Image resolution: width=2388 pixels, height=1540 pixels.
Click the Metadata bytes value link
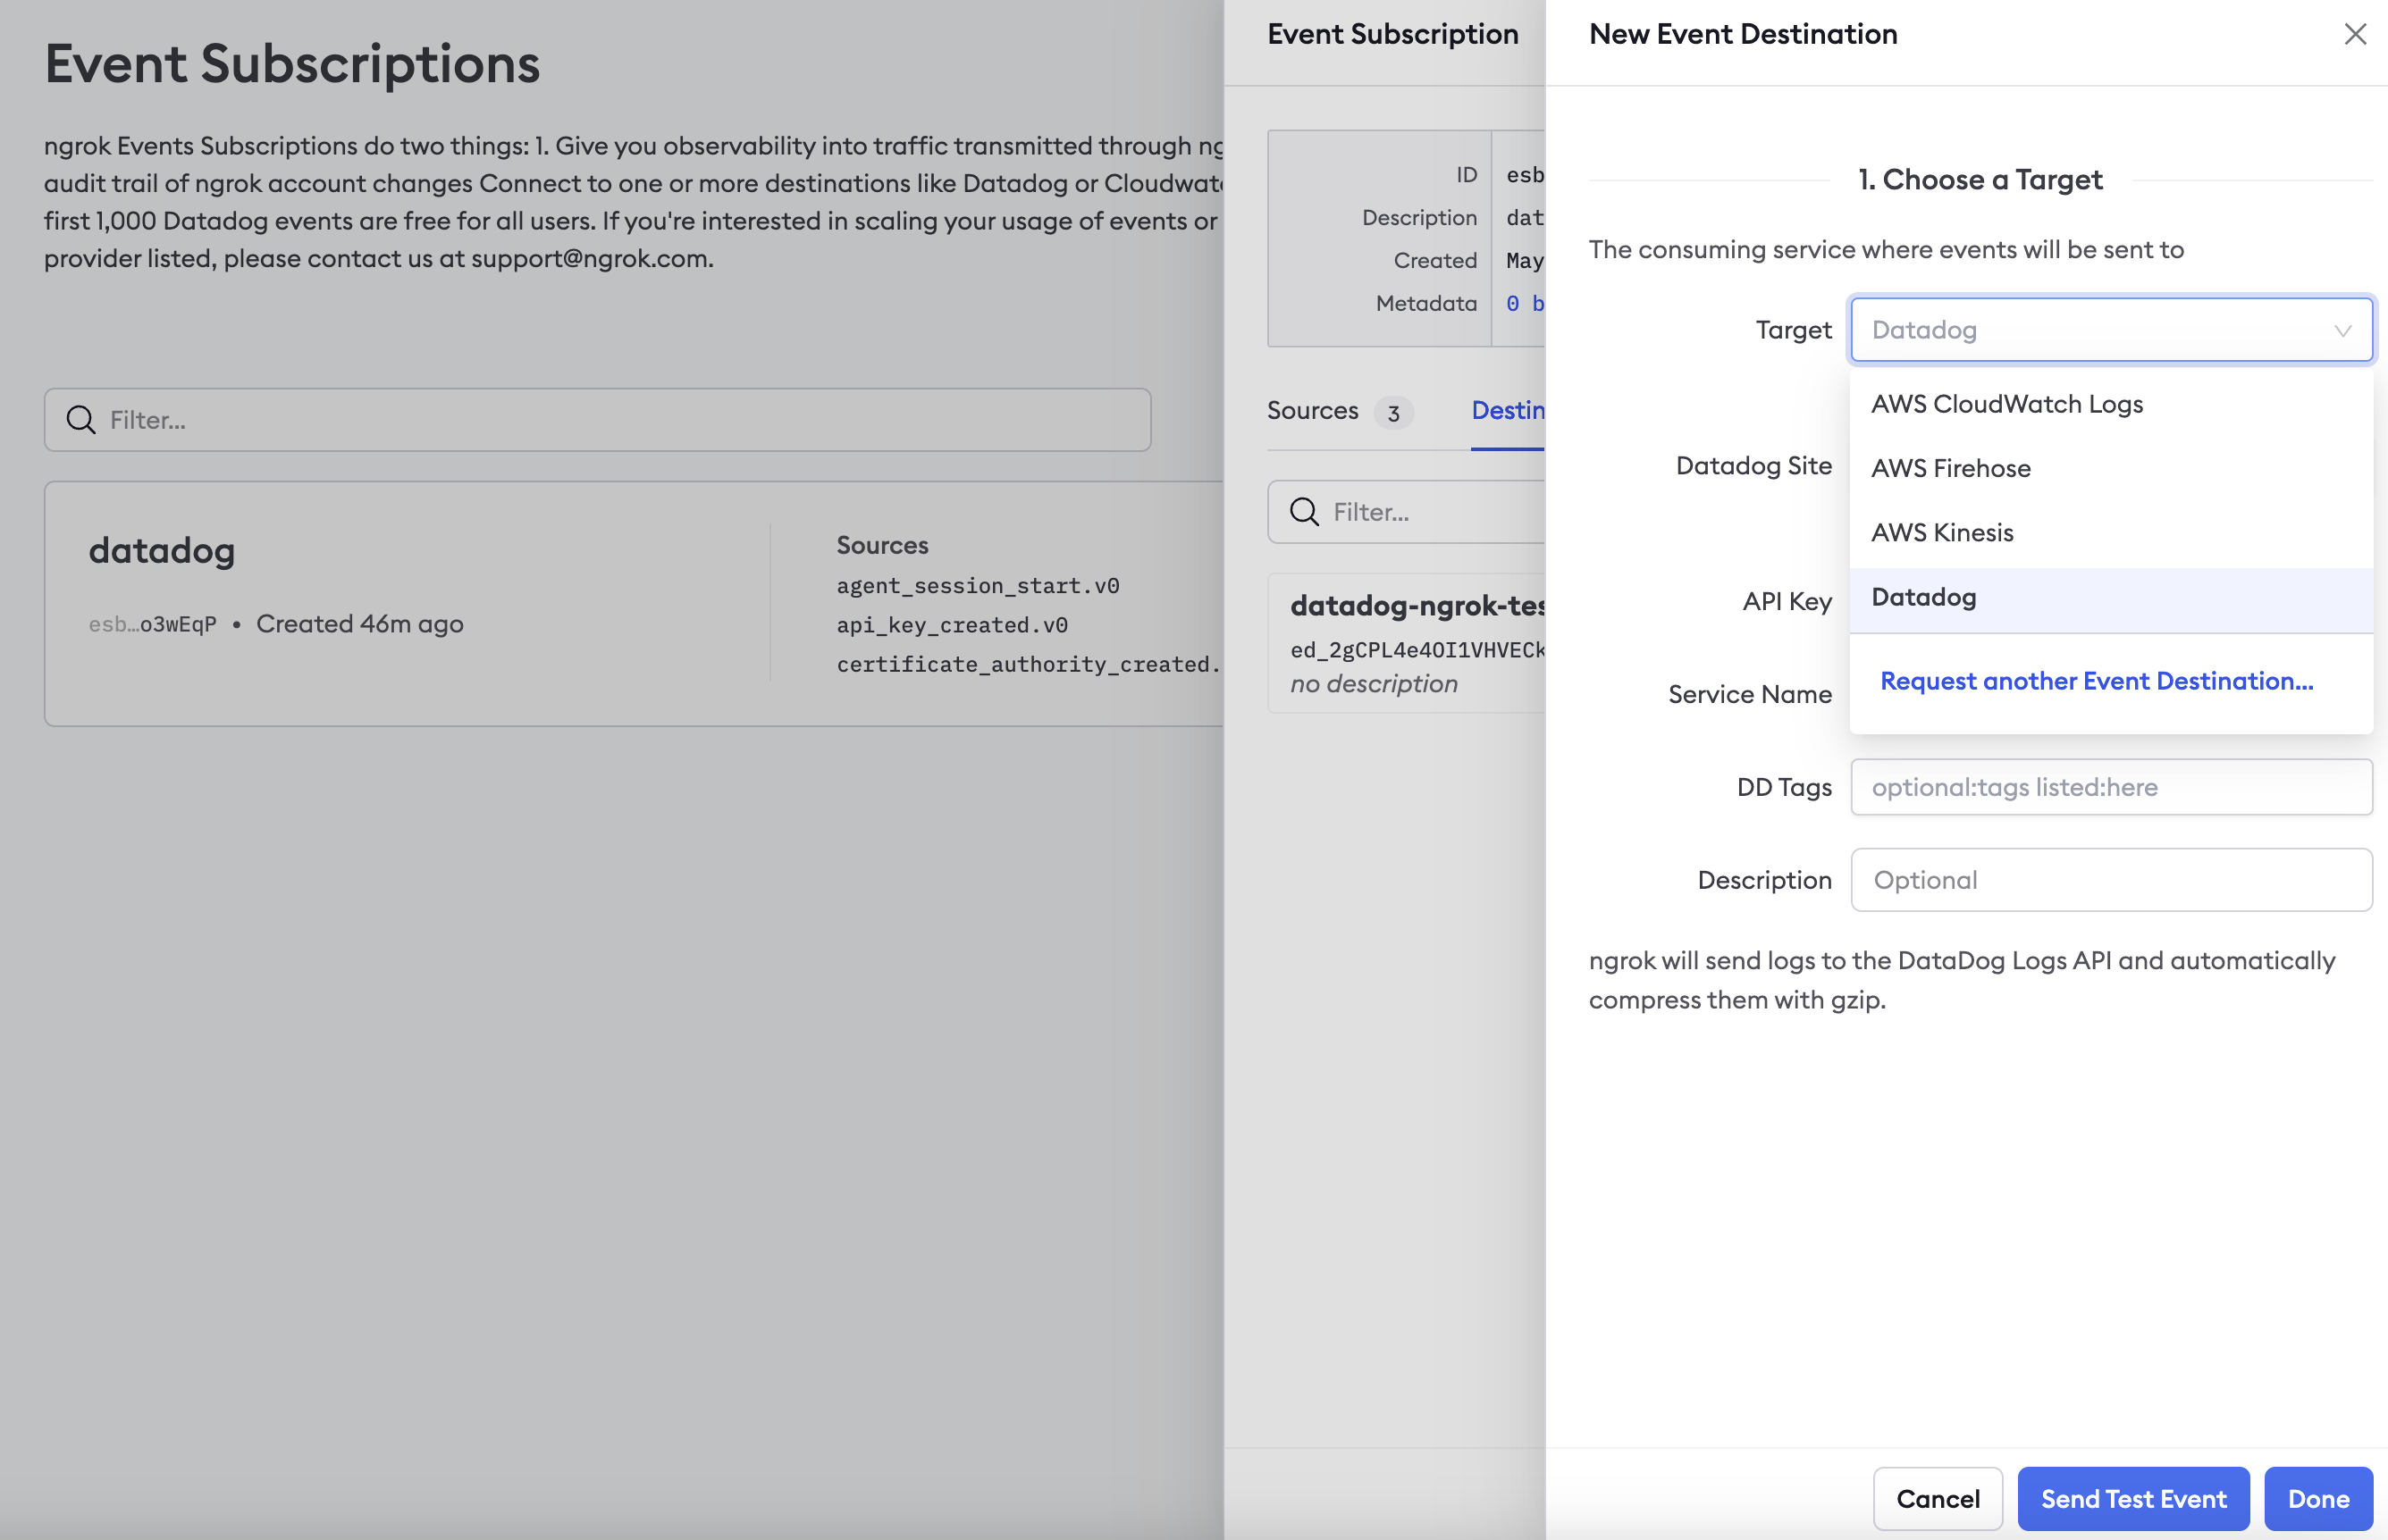coord(1524,303)
